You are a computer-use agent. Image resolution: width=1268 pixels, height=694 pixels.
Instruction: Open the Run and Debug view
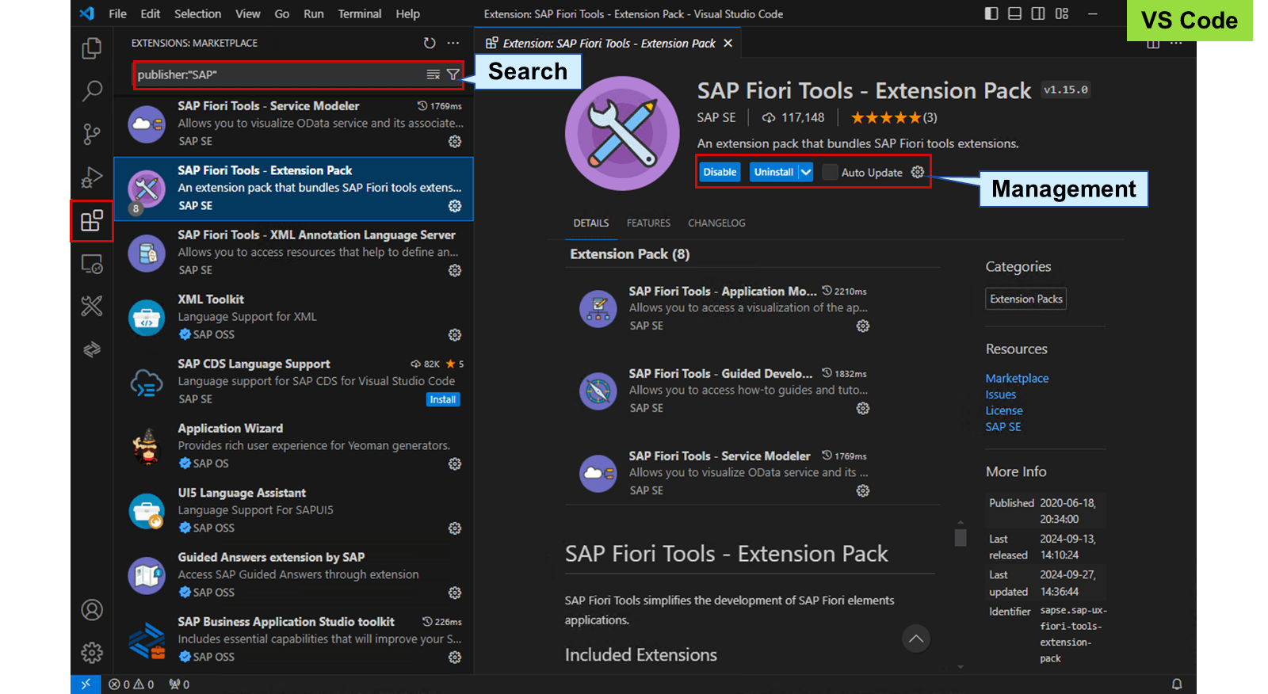pos(92,177)
